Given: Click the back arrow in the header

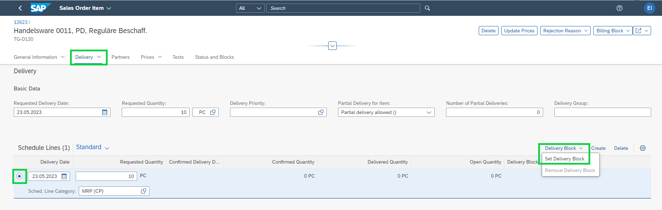Looking at the screenshot, I should click(20, 8).
